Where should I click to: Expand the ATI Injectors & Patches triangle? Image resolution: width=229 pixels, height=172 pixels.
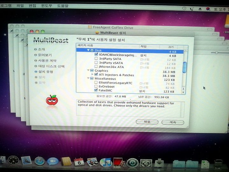92,74
